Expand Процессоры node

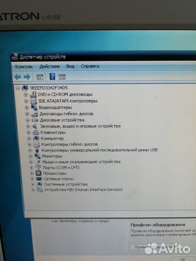pos(32,174)
